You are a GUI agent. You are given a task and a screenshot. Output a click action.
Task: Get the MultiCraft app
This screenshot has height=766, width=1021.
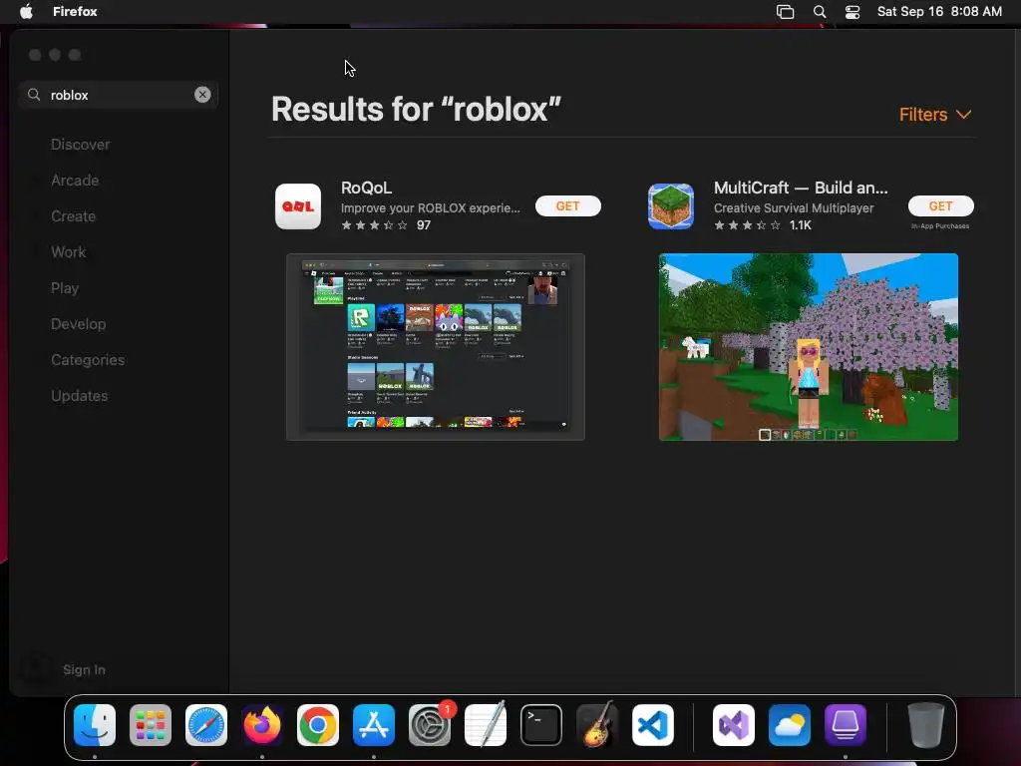[x=941, y=205]
